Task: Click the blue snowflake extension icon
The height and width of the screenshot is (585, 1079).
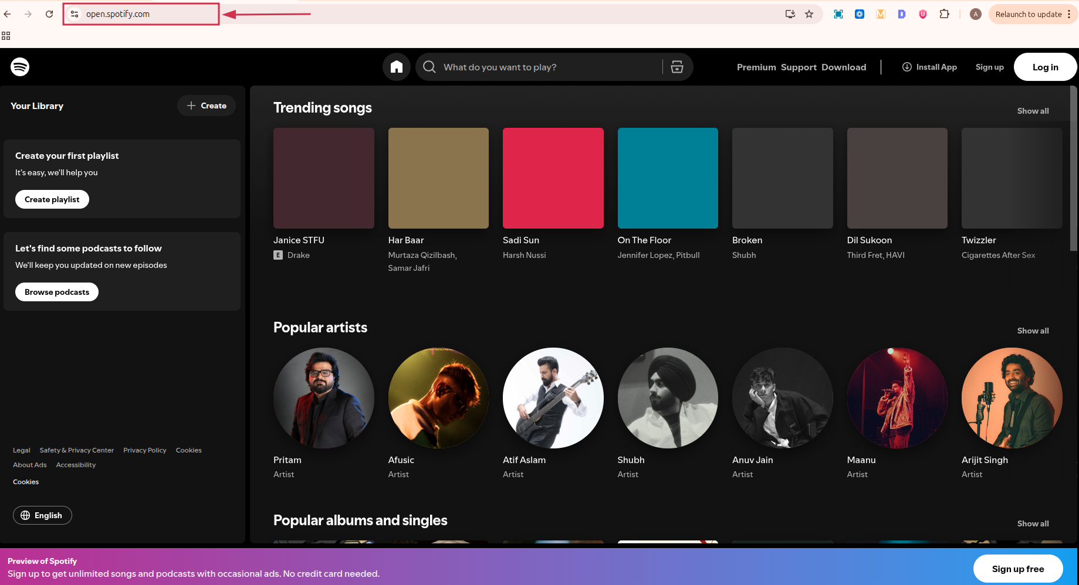Action: [x=860, y=14]
